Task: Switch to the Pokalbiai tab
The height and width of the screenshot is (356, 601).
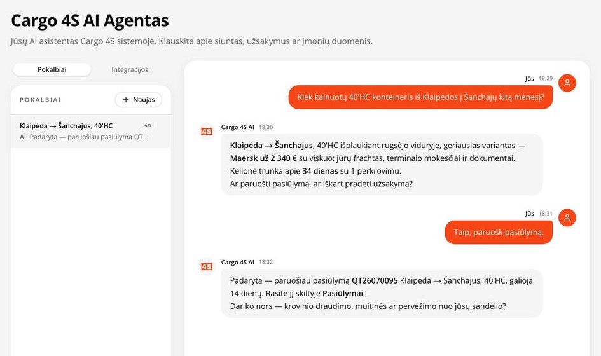Action: (x=52, y=69)
